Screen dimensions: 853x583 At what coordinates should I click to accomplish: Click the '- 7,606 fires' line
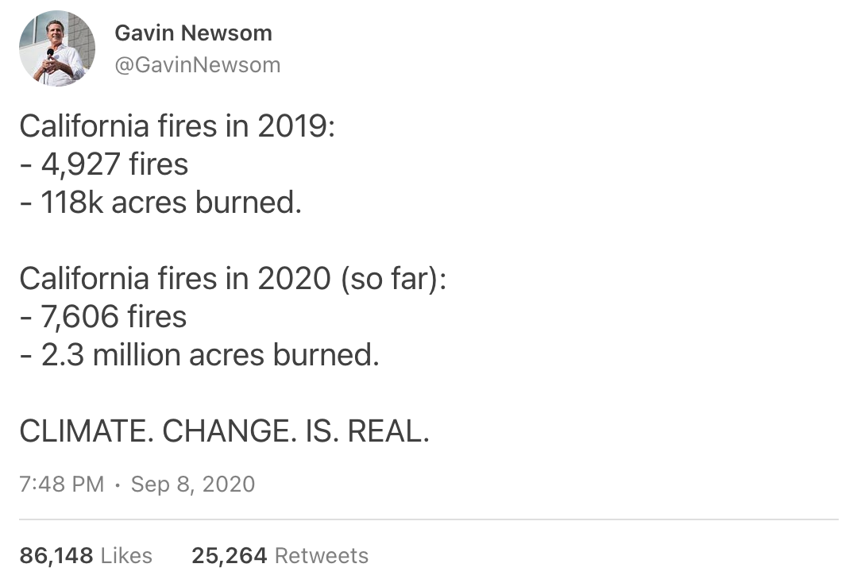pyautogui.click(x=103, y=316)
